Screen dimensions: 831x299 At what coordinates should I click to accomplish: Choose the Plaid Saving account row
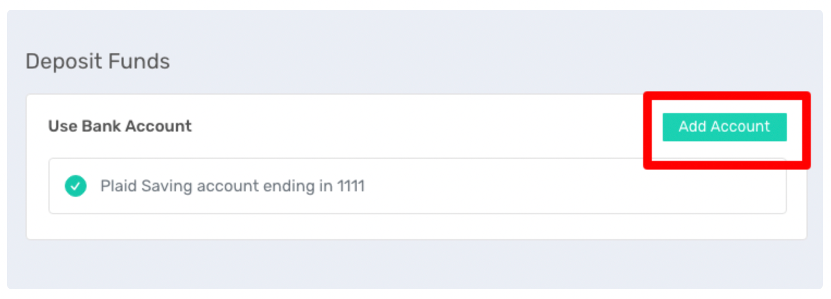pyautogui.click(x=417, y=186)
